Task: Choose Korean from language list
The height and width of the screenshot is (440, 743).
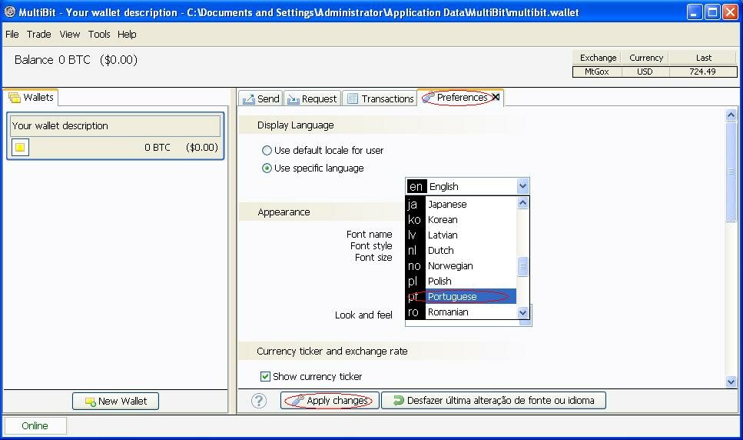Action: (x=461, y=219)
